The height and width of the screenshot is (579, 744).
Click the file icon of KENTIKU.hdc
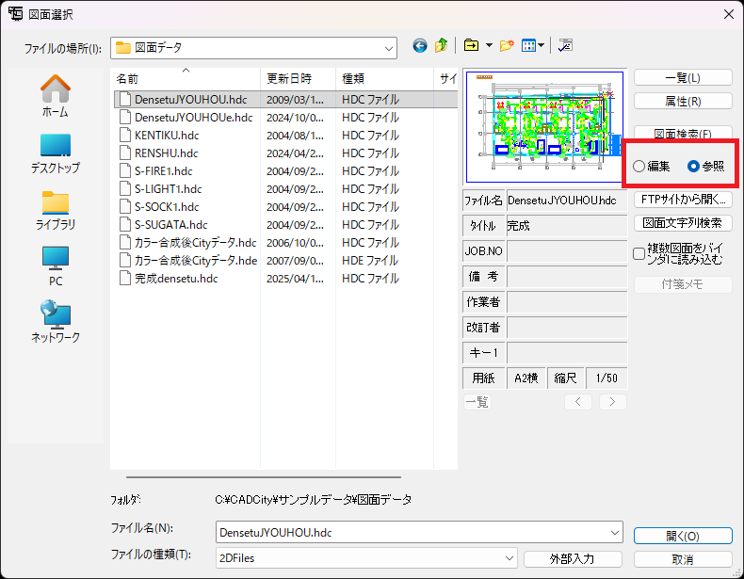coord(125,136)
